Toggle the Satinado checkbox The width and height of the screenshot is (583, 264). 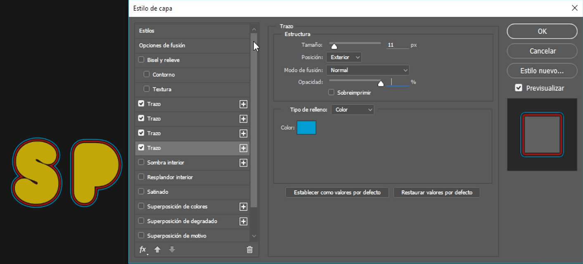(141, 192)
